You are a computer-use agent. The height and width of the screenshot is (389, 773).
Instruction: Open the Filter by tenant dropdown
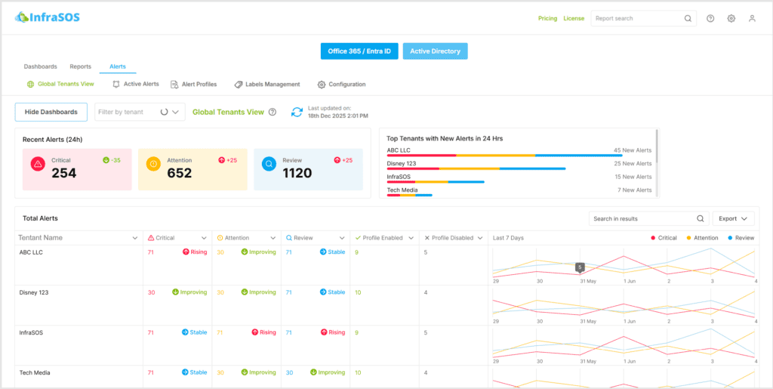(140, 112)
